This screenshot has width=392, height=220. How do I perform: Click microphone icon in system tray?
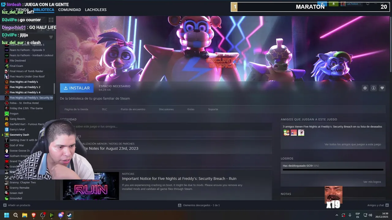coord(350,215)
